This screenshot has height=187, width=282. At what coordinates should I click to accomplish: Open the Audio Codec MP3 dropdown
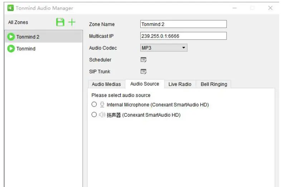click(164, 48)
